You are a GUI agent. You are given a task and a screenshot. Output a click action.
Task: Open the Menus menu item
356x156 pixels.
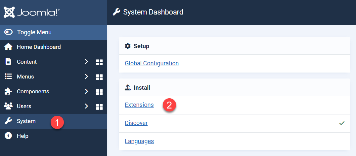coord(25,77)
